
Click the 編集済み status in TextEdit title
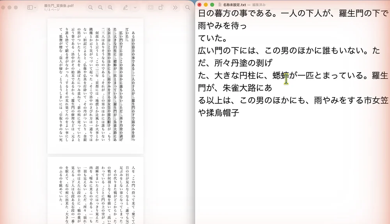[x=259, y=5]
